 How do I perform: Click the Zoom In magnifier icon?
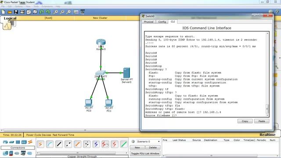click(x=56, y=12)
